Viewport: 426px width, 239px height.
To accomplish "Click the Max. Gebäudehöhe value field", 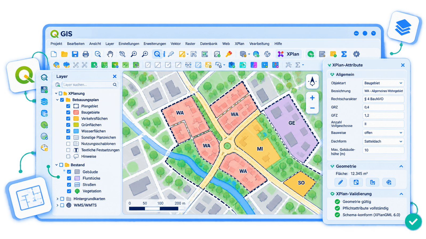I will point(383,150).
